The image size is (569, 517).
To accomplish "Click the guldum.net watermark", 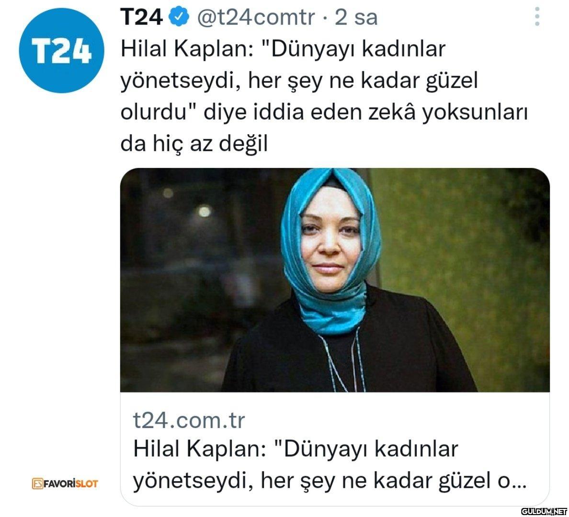I will pyautogui.click(x=543, y=511).
